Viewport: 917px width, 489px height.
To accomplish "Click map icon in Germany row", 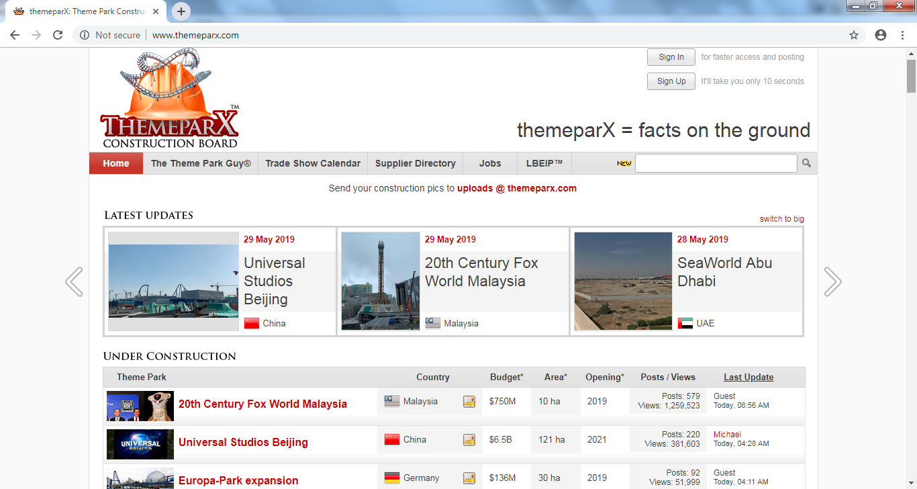I will tap(469, 478).
